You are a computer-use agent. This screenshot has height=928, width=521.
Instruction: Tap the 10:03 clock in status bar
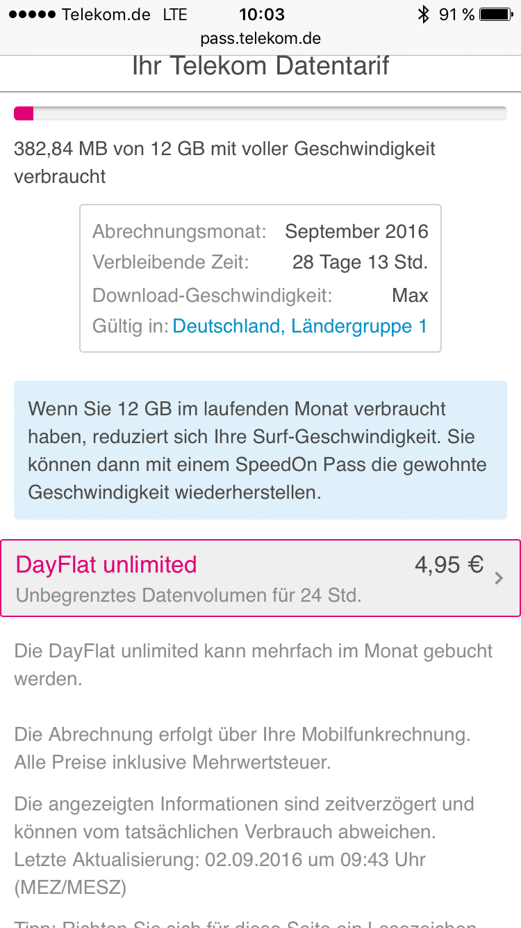(261, 15)
